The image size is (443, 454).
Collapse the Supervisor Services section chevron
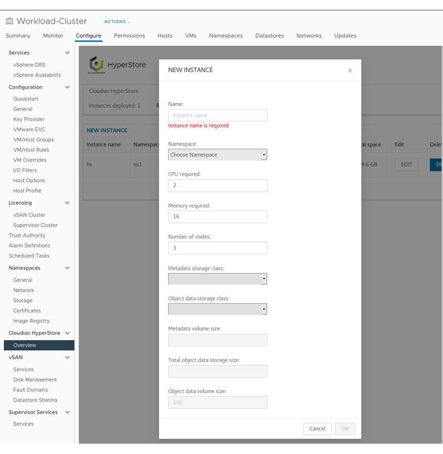68,412
